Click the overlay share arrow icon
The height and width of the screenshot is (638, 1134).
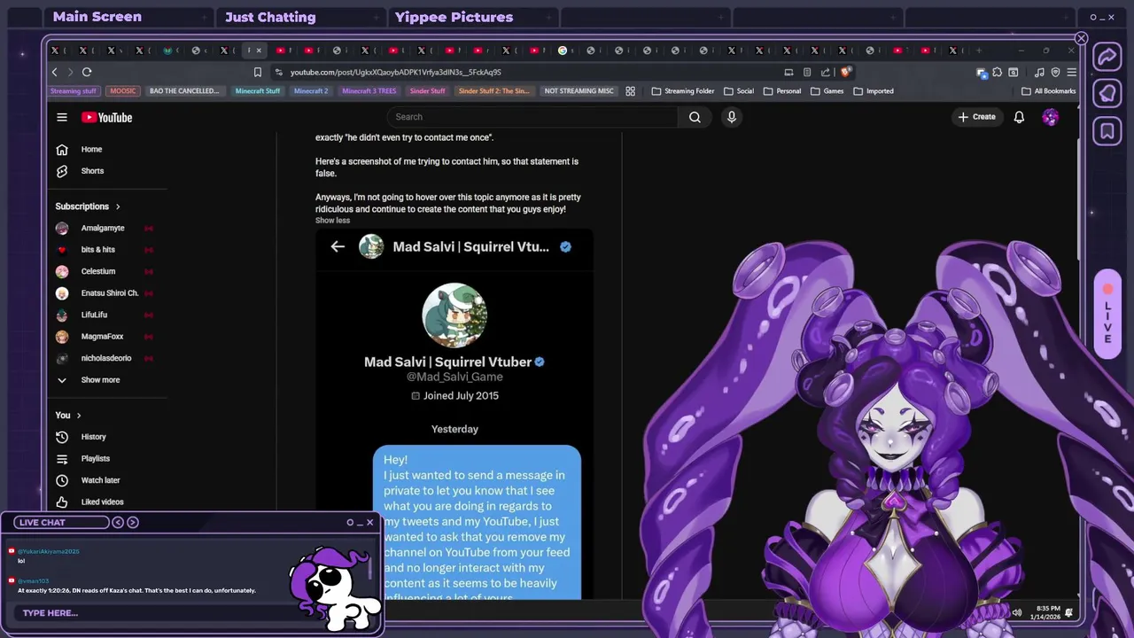(x=1107, y=58)
